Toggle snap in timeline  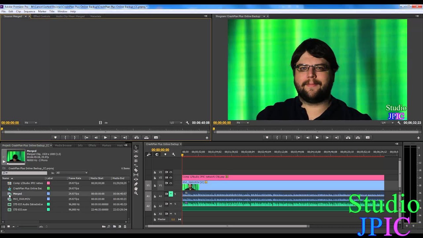pyautogui.click(x=157, y=154)
